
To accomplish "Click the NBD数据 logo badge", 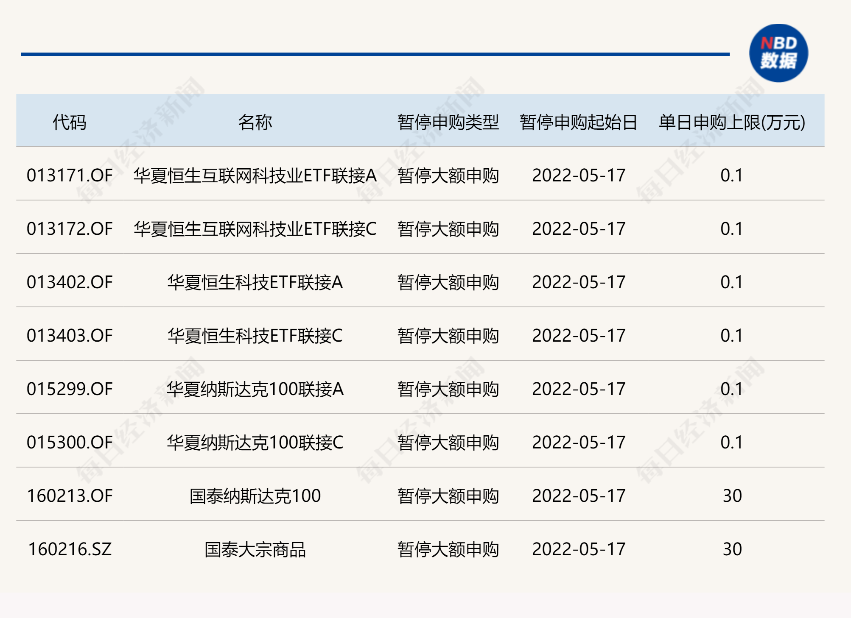I will coord(778,53).
